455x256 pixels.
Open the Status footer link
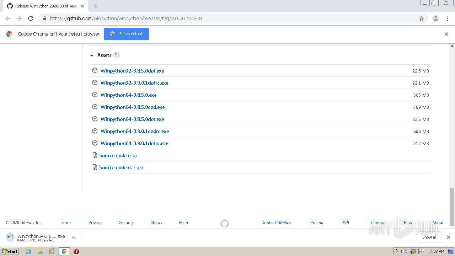(x=156, y=223)
